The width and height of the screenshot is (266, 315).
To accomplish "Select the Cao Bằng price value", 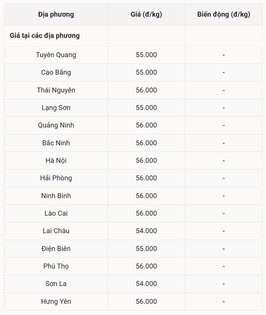I will (x=146, y=72).
